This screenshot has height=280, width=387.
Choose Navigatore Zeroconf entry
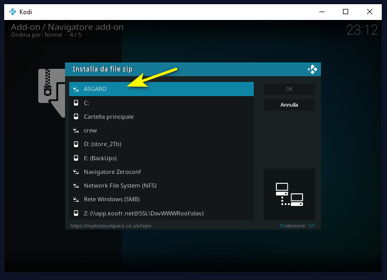(162, 172)
